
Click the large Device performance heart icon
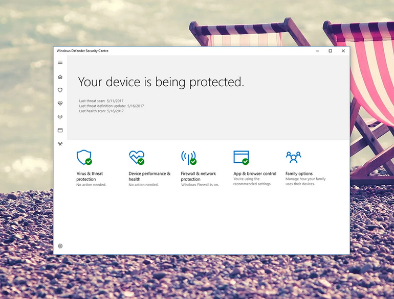tap(137, 157)
